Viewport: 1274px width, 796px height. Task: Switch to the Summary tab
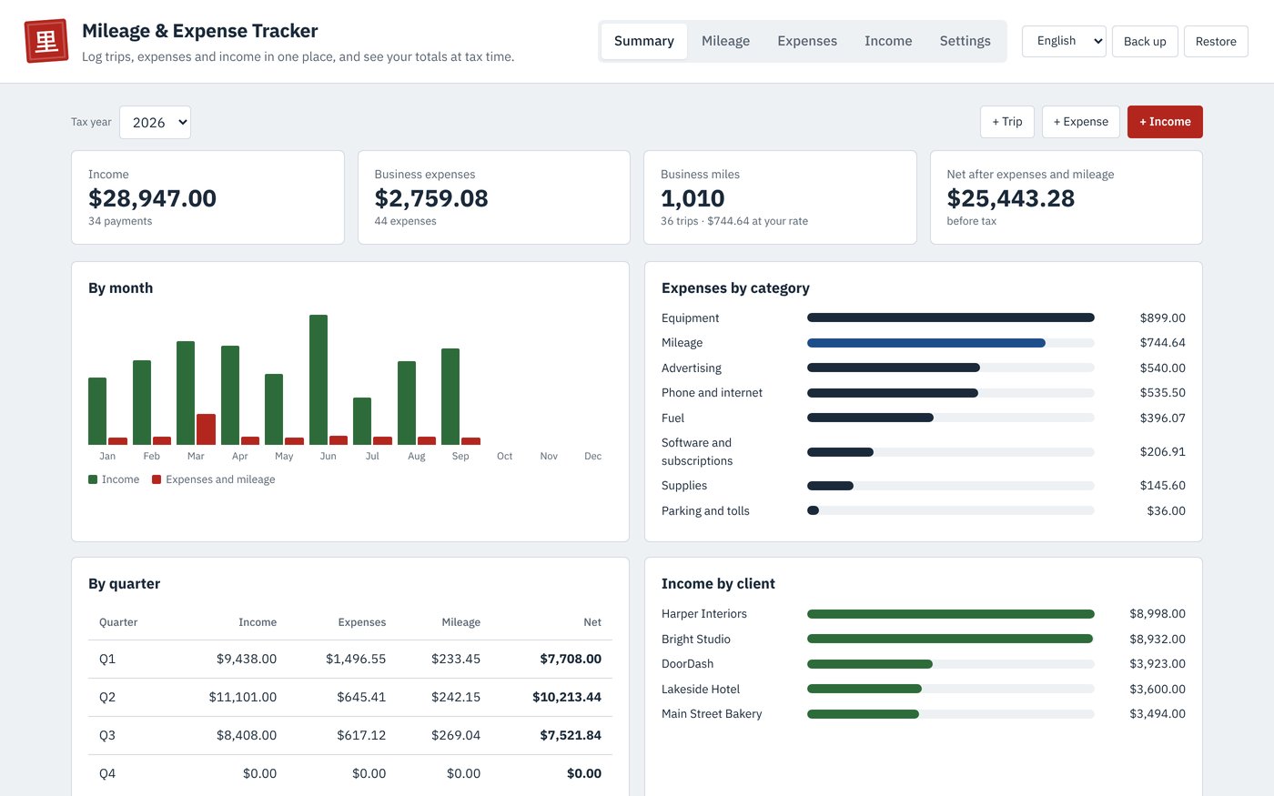(x=644, y=41)
